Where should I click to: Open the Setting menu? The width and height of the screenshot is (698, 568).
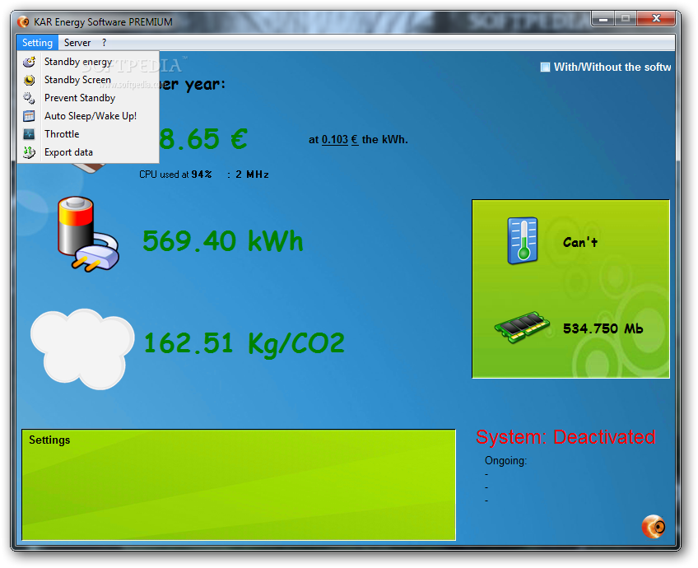pos(37,43)
